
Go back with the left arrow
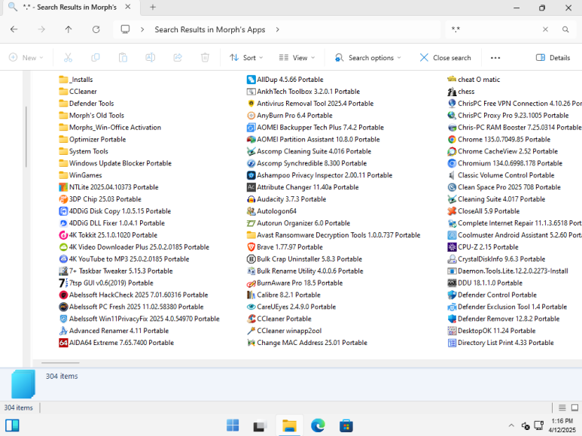tap(14, 29)
